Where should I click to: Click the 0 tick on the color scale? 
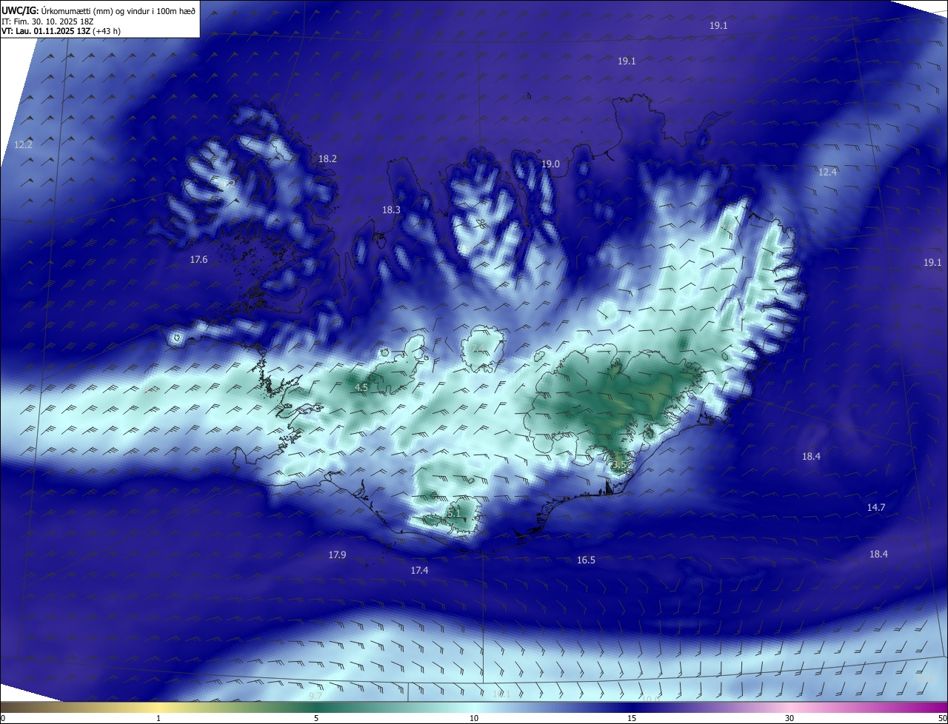coord(2,718)
